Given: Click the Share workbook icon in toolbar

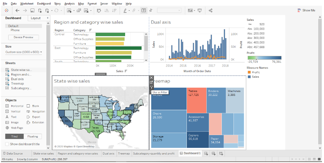Looking at the screenshot, I should [211, 11].
